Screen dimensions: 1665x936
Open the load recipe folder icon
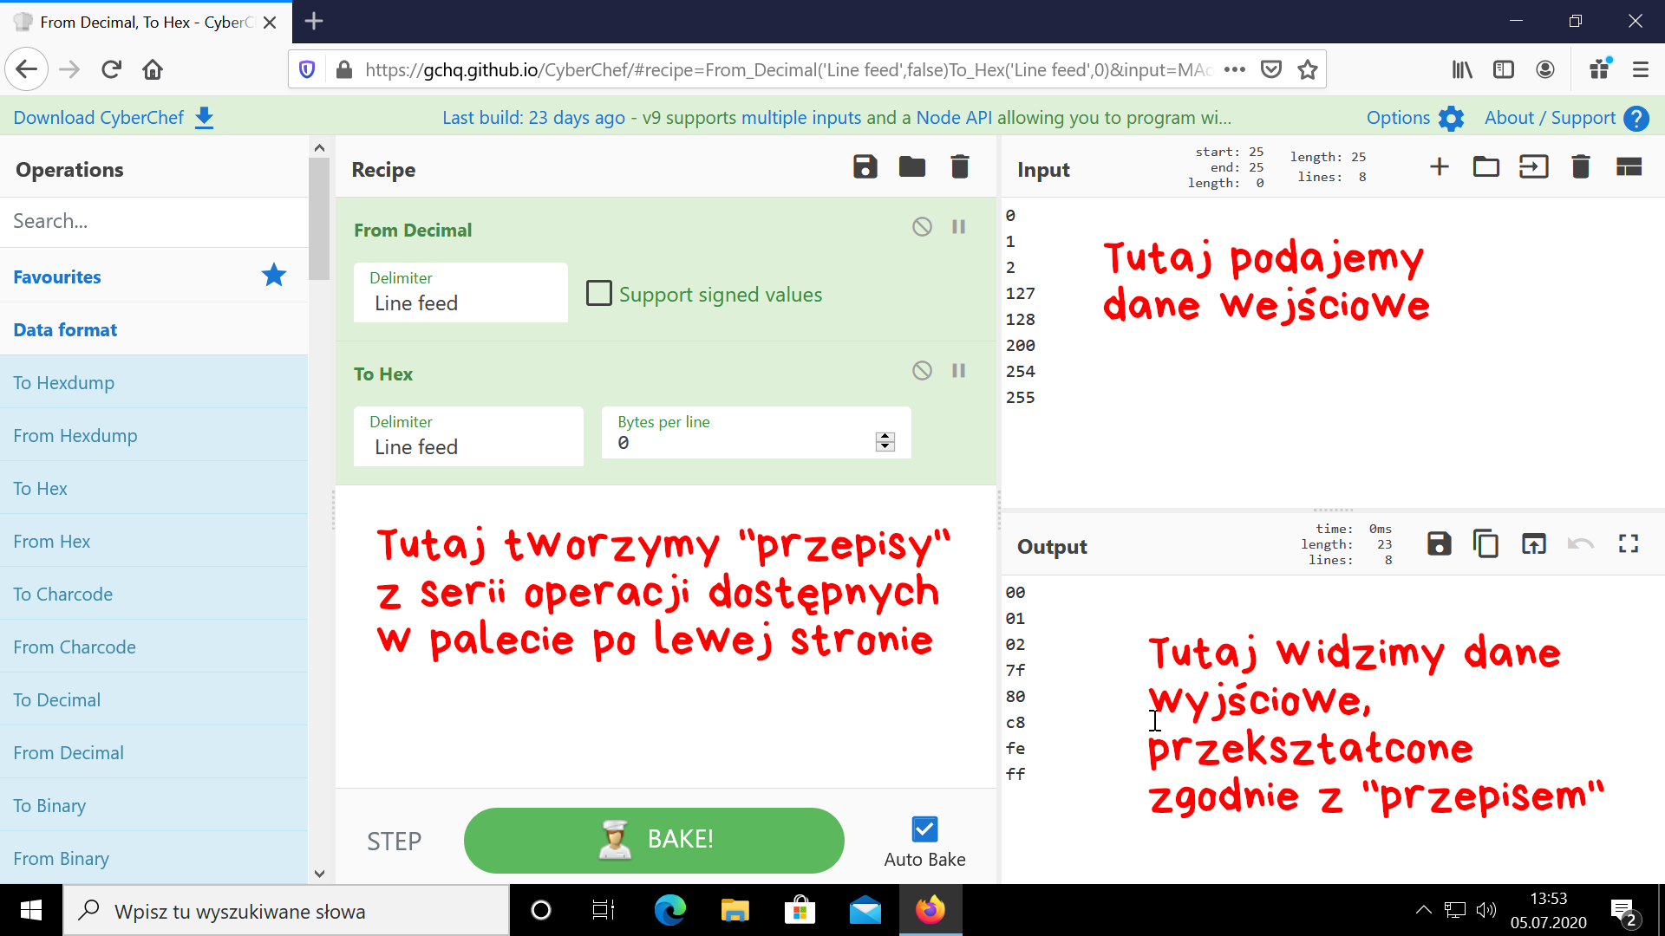click(x=911, y=168)
